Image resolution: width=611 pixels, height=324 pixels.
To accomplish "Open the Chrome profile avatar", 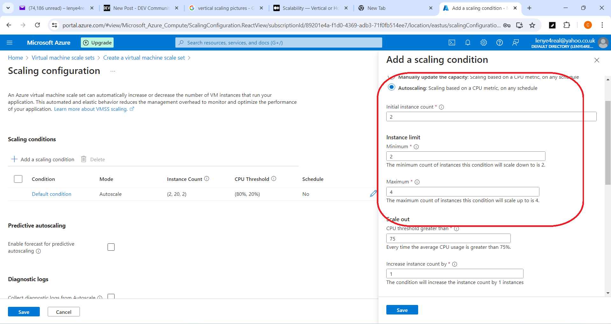I will tap(588, 25).
